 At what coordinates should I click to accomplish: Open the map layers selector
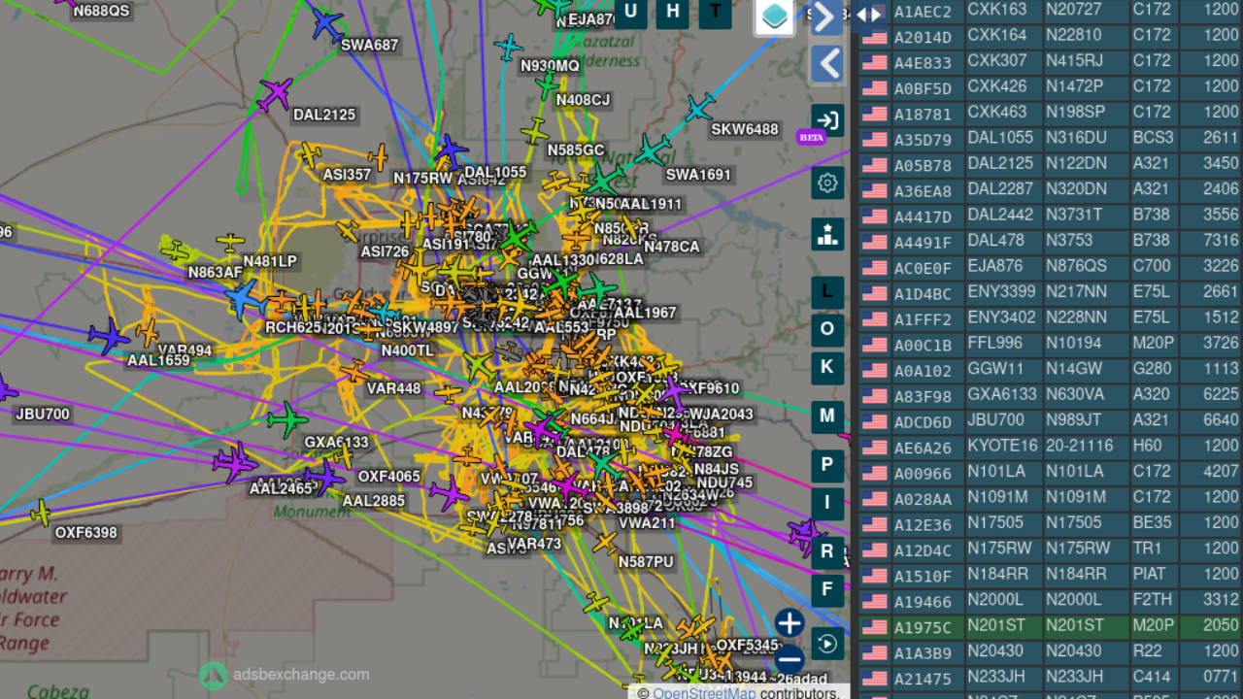click(x=774, y=16)
